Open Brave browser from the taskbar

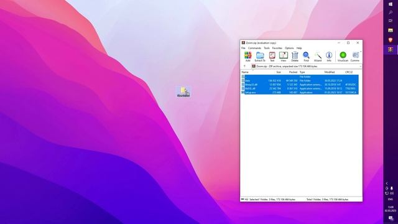[x=391, y=40]
